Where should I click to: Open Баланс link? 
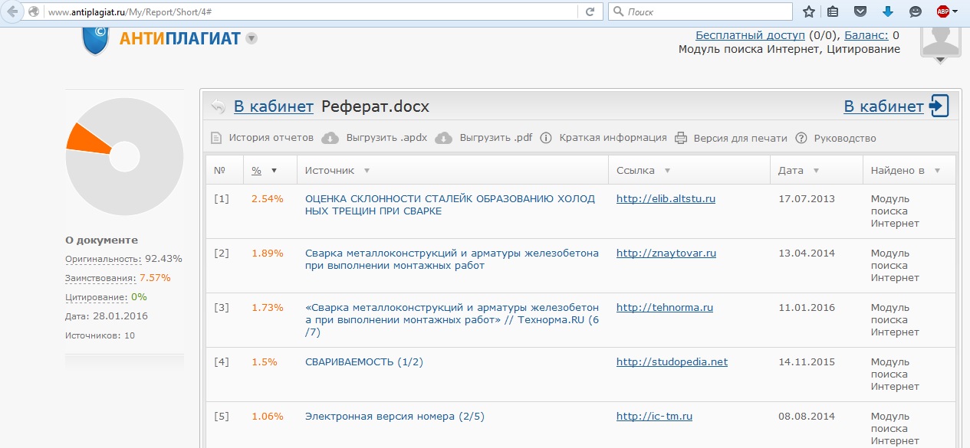pos(866,35)
